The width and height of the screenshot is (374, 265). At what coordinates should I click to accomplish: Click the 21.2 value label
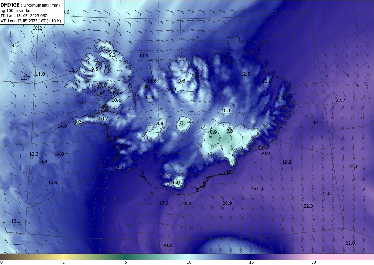[x=258, y=190]
